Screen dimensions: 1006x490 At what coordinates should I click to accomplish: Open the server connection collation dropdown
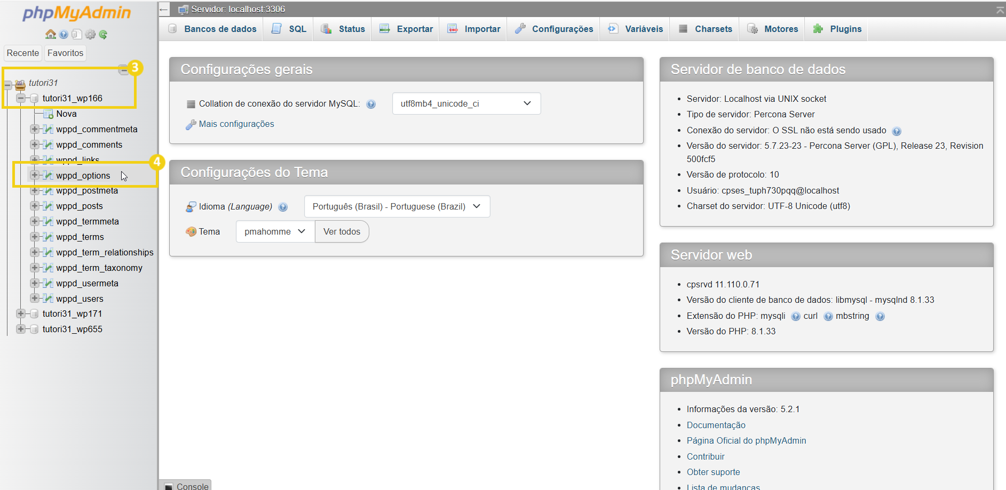pos(466,103)
